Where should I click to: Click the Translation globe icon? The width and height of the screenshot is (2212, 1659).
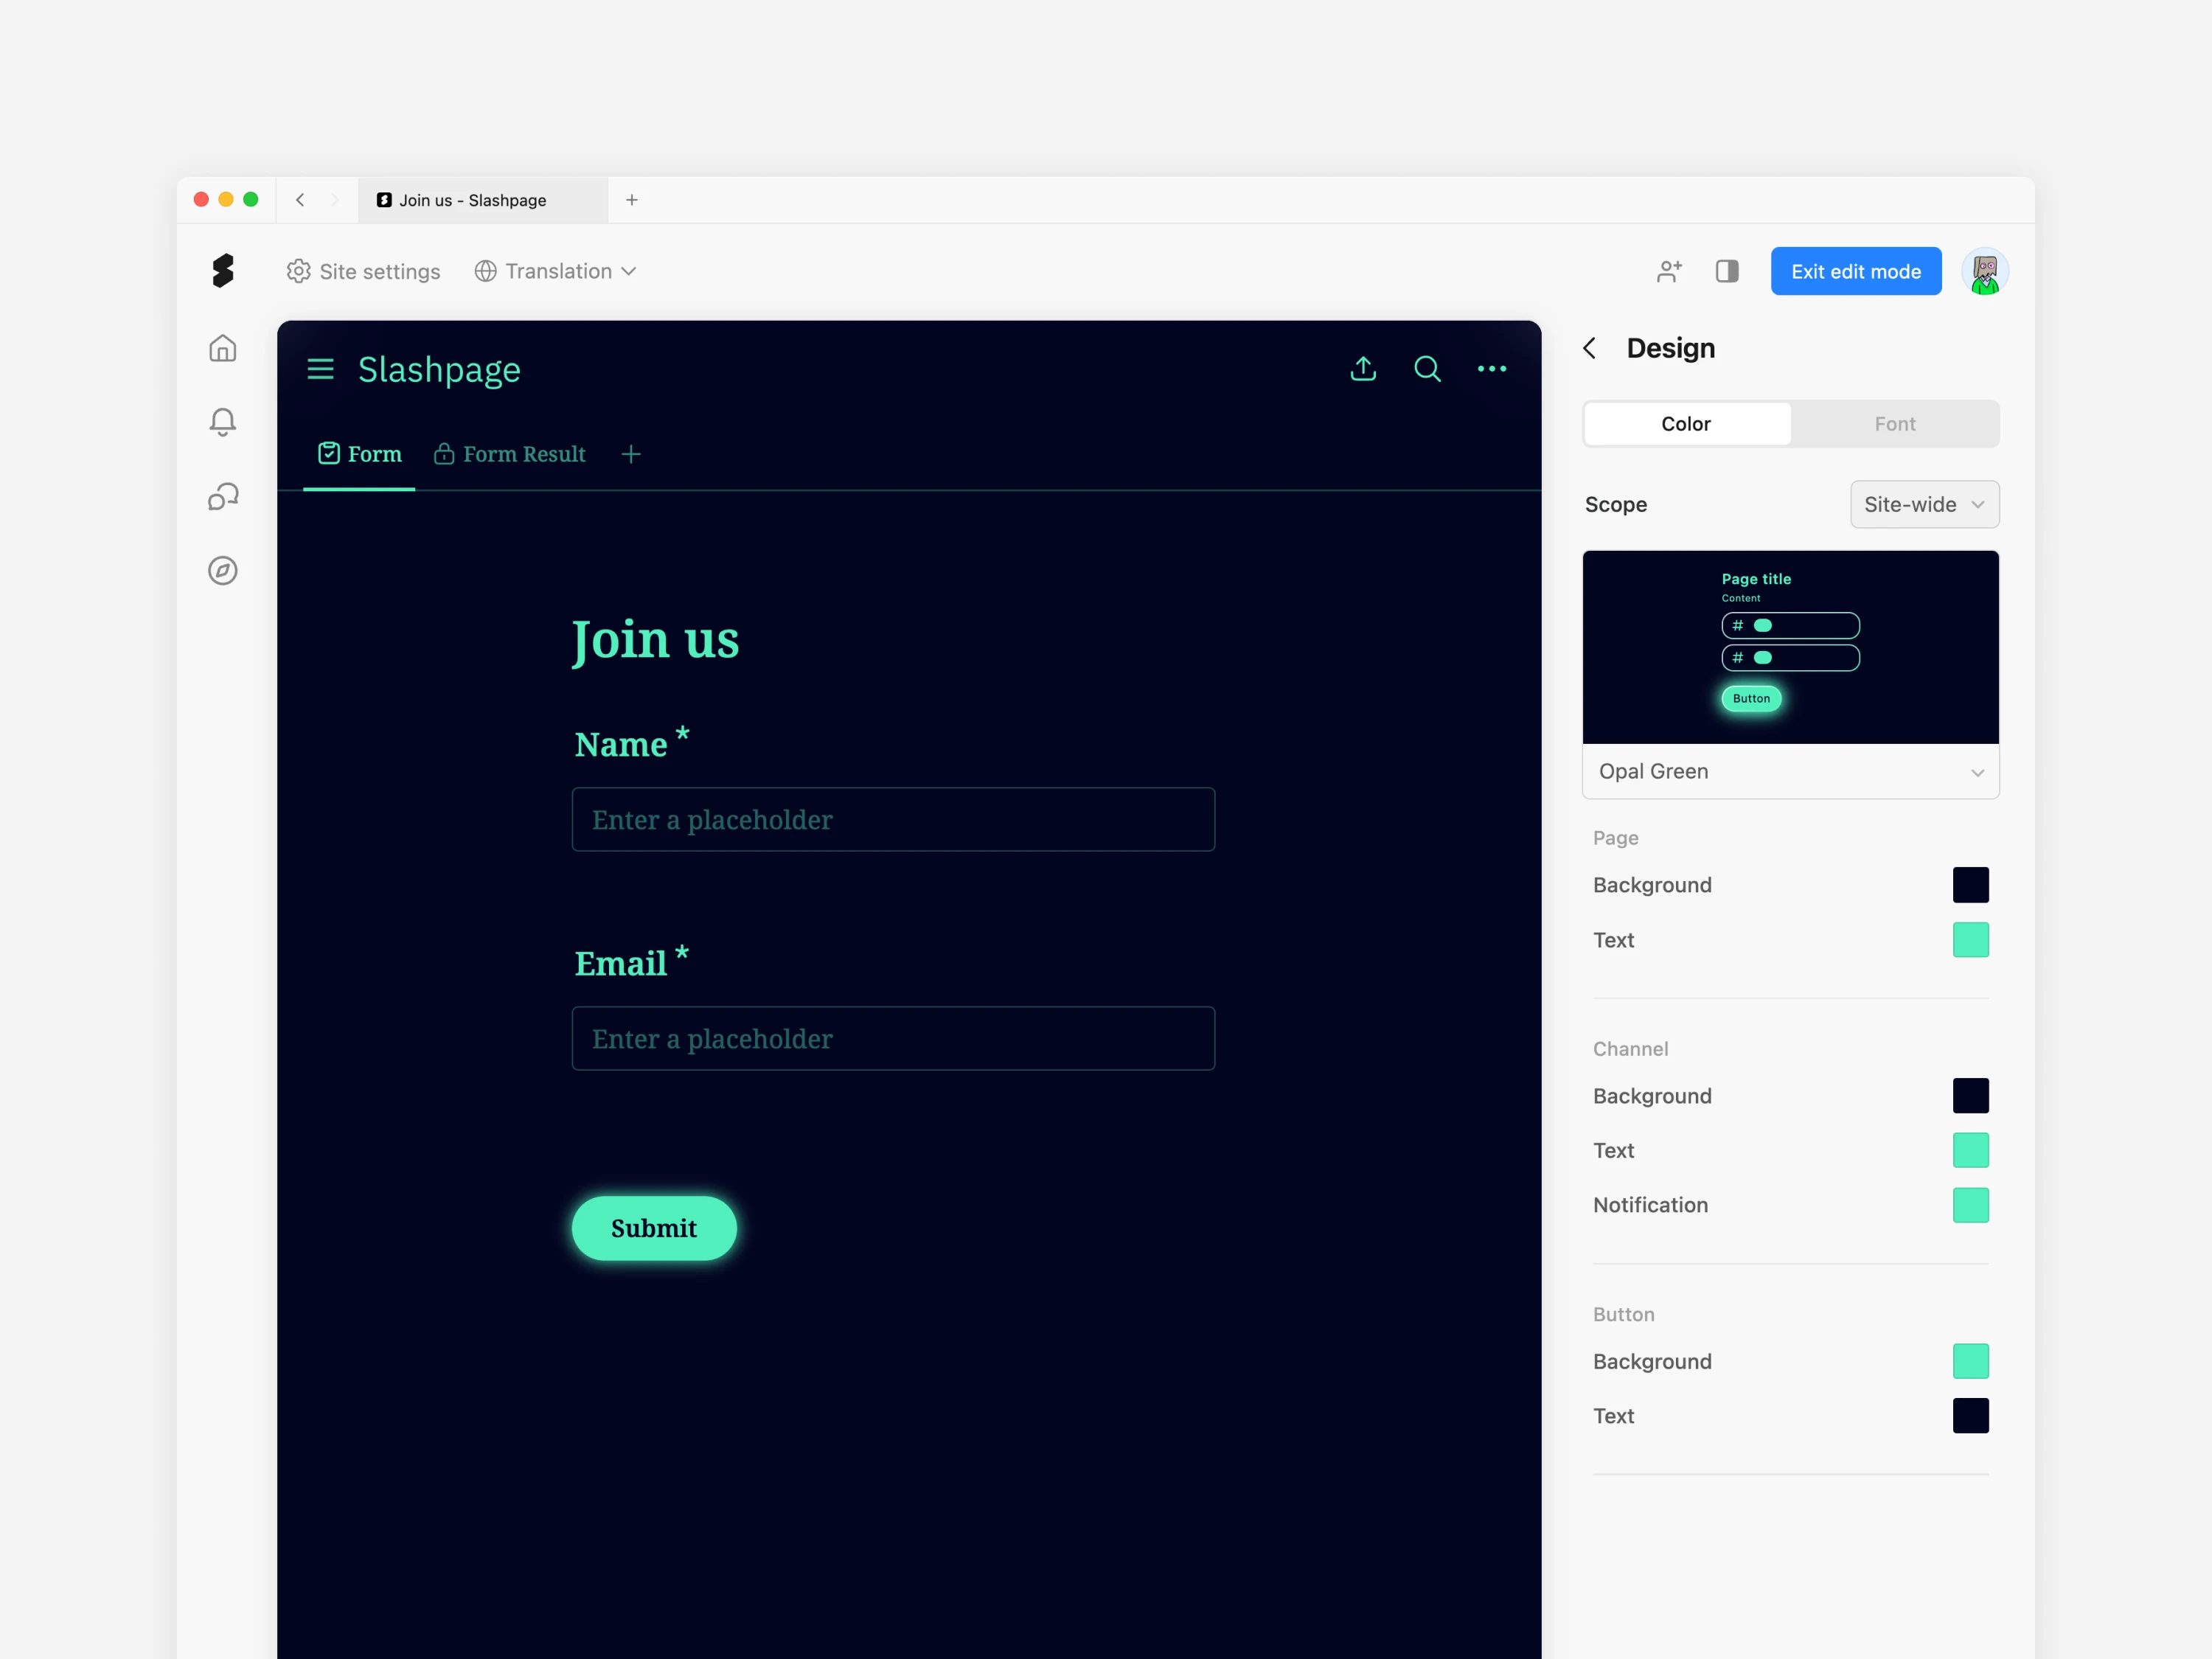485,271
